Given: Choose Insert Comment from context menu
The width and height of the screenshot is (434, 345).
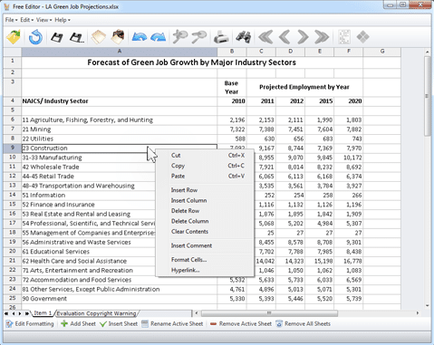Looking at the screenshot, I should pos(206,245).
